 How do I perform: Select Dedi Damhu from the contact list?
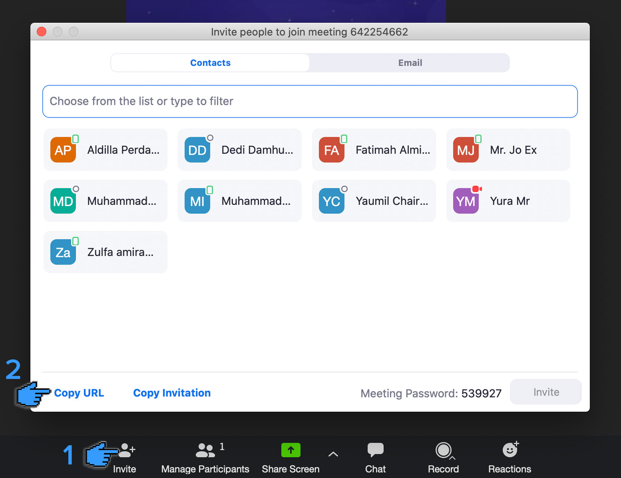click(239, 150)
